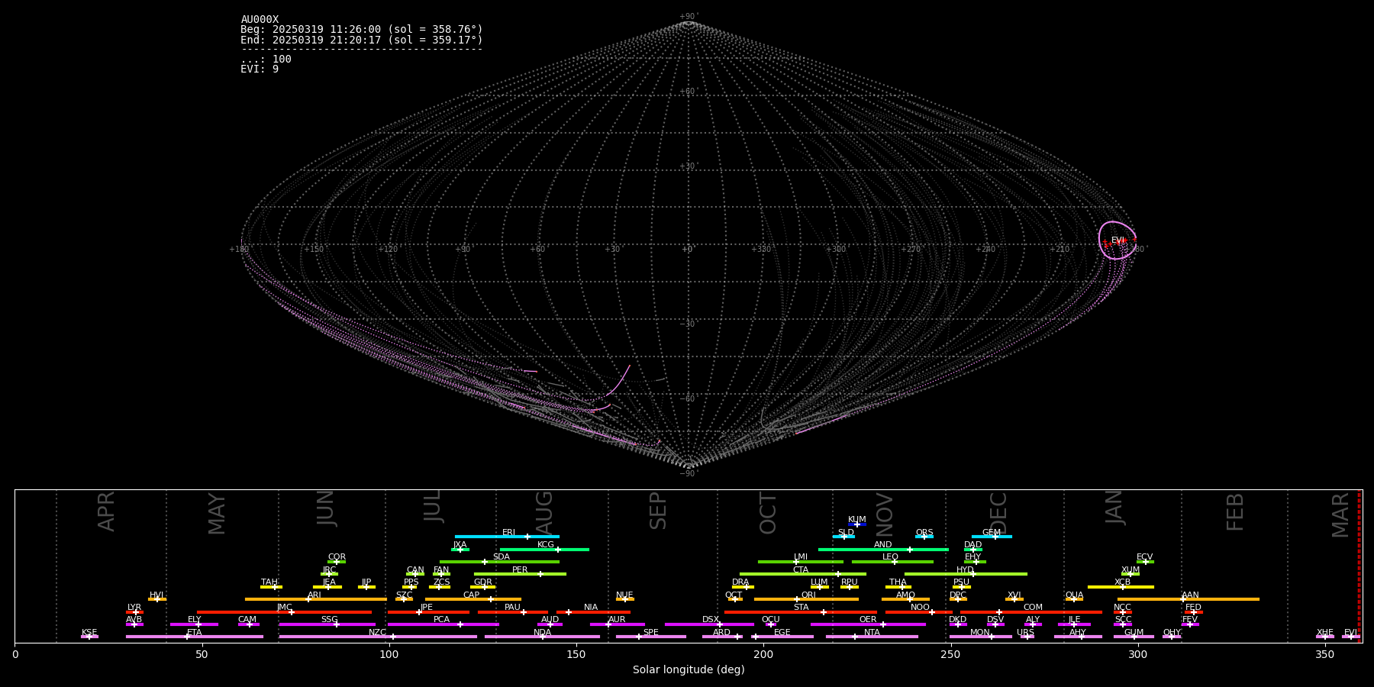Click the '...: 100' count text
The image size is (1374, 687).
[266, 59]
